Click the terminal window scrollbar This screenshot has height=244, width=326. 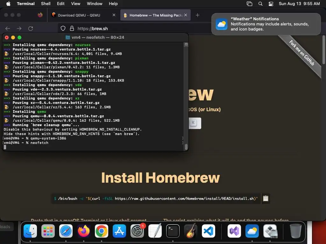(186, 147)
